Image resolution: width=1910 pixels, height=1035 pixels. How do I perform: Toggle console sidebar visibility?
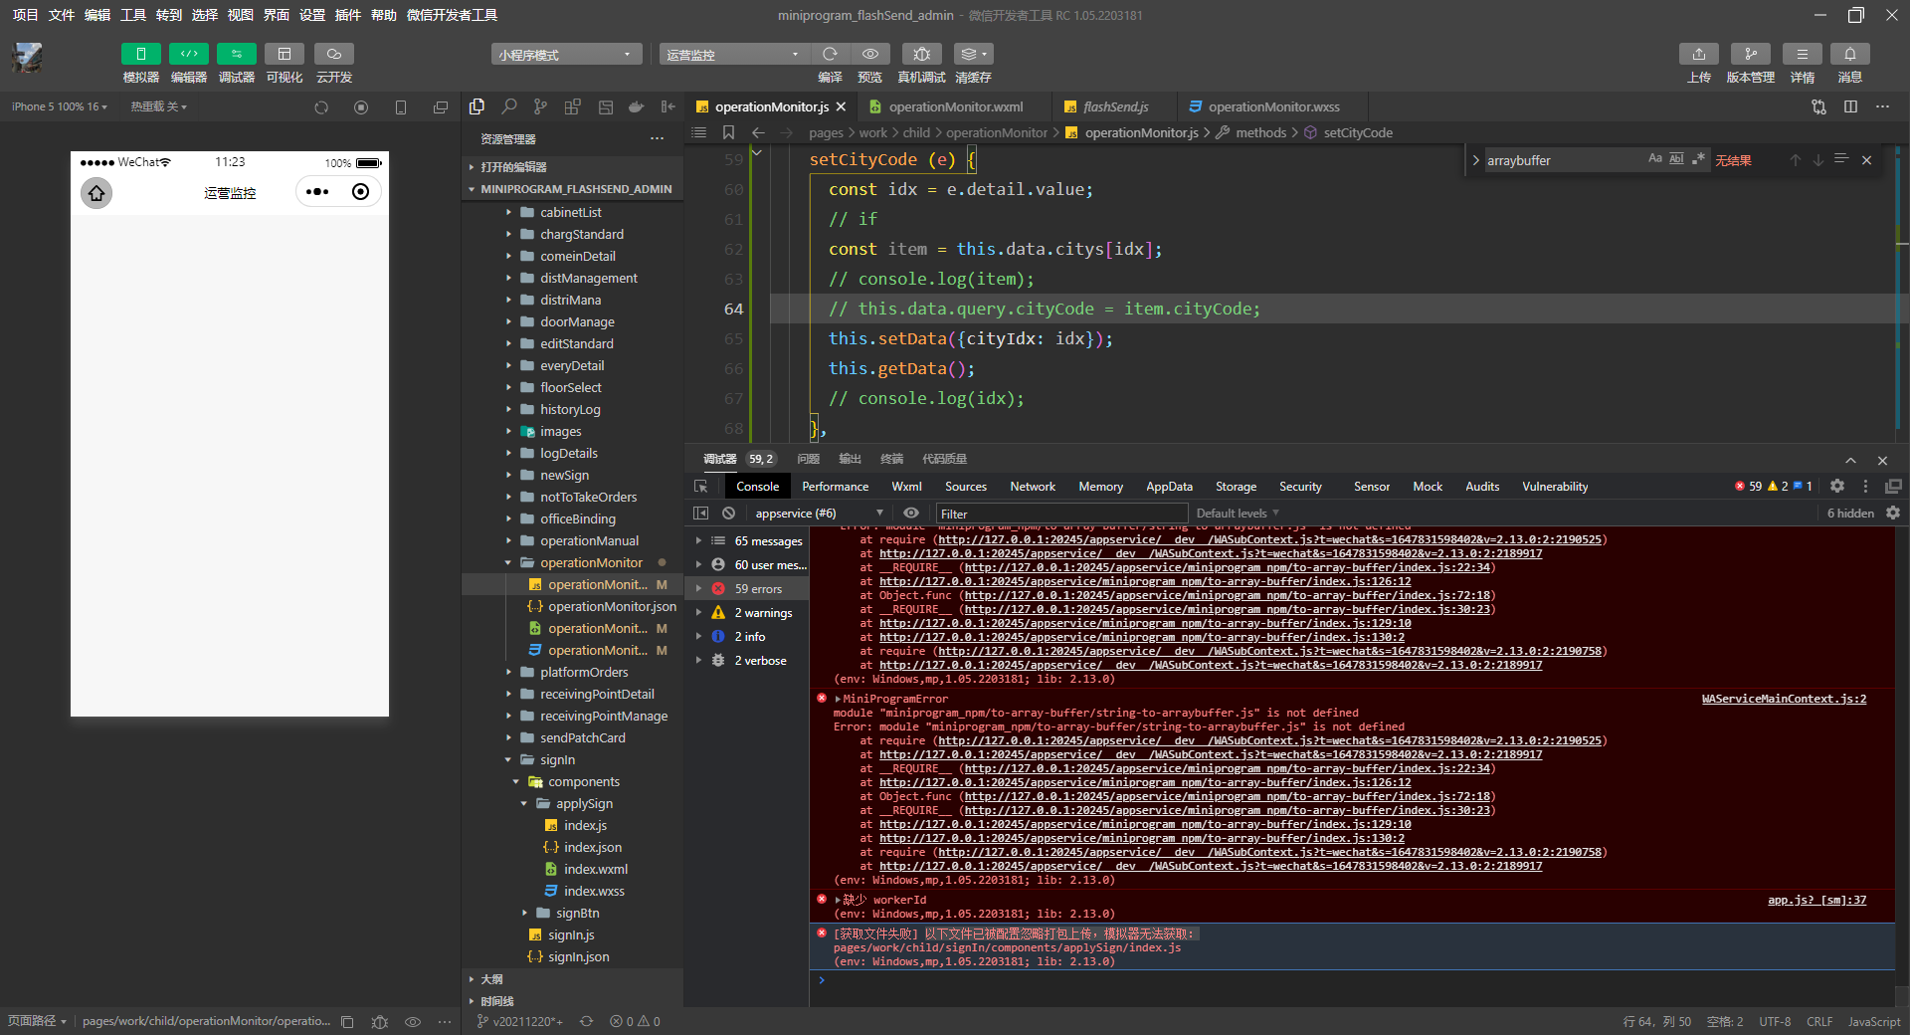pyautogui.click(x=701, y=514)
